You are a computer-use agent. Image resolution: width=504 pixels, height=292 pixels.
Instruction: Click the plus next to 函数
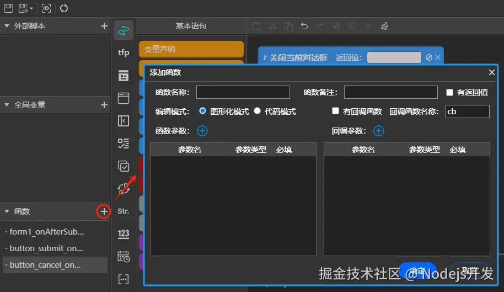pos(104,211)
